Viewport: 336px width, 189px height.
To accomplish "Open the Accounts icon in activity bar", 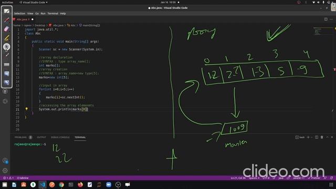I will pyautogui.click(x=5, y=161).
